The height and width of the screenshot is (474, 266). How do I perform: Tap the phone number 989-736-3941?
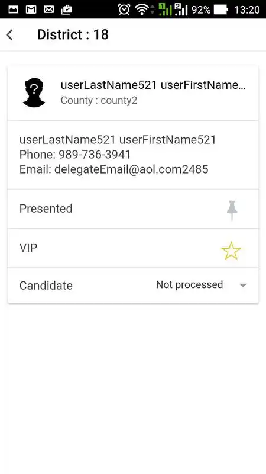(x=95, y=155)
